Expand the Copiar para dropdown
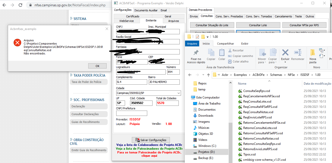The height and width of the screenshot is (163, 332). click(x=276, y=62)
